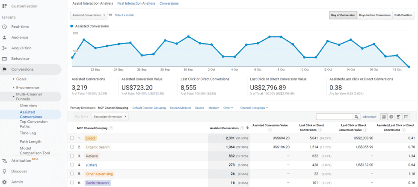Switch to data table view icon
The height and width of the screenshot is (187, 418).
pos(384,116)
